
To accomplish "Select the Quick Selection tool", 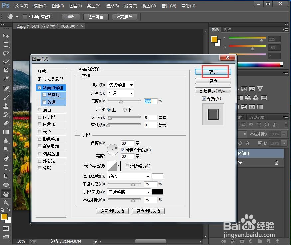I will click(x=6, y=62).
